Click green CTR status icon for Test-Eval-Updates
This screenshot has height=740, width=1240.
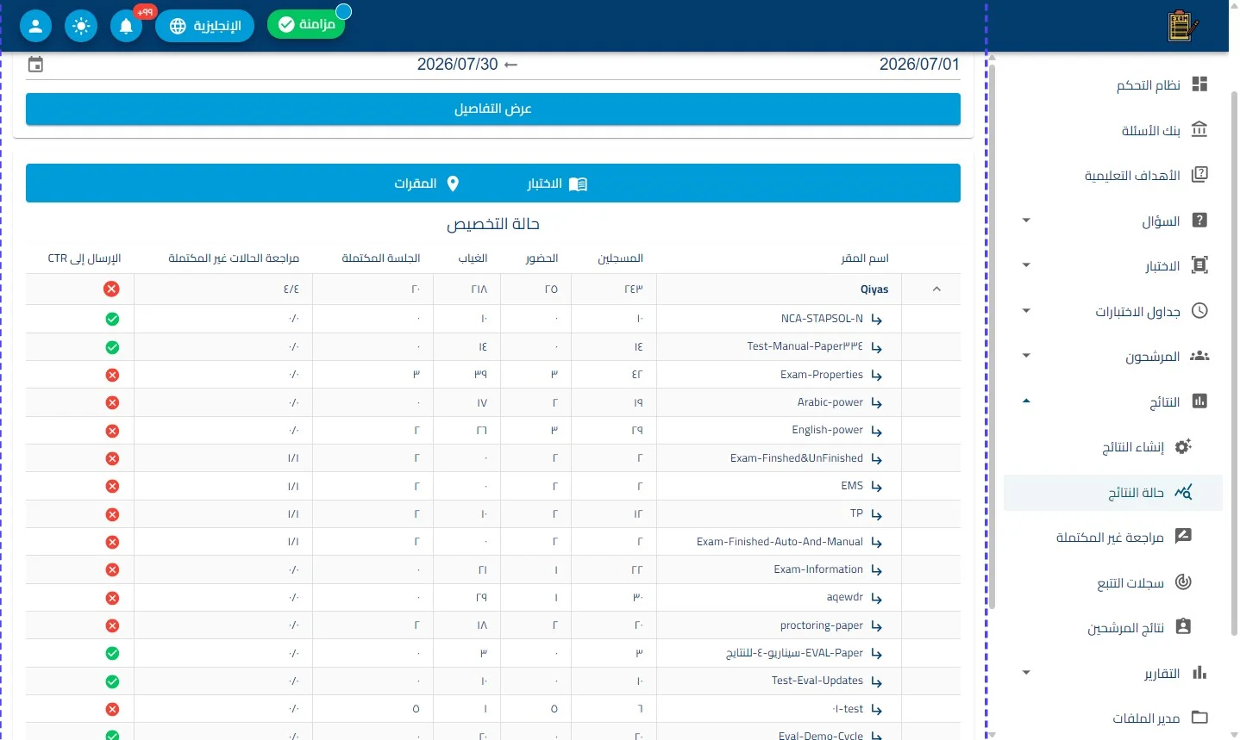(x=111, y=681)
